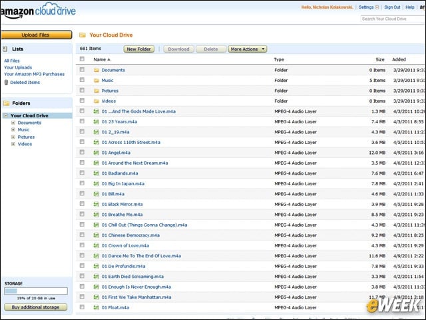Click the trash icon beside Deleted Items

coord(6,83)
